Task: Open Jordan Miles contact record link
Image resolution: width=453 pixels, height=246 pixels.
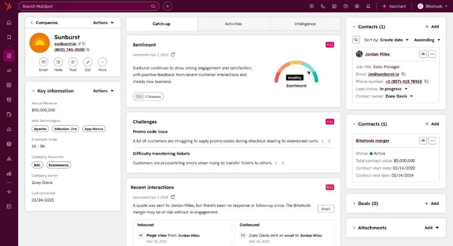Action: pos(377,54)
